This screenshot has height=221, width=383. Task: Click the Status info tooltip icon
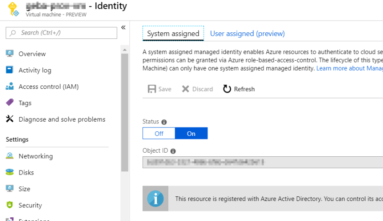(x=164, y=122)
